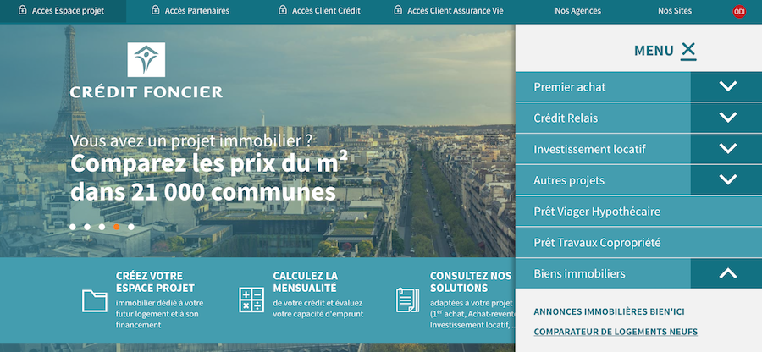Click the padlock icon beside Accès Client Assurance Vie
The image size is (762, 352).
[x=398, y=9]
